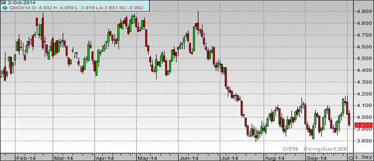Click the Mar-14 date axis label
The width and height of the screenshot is (374, 161).
click(63, 158)
